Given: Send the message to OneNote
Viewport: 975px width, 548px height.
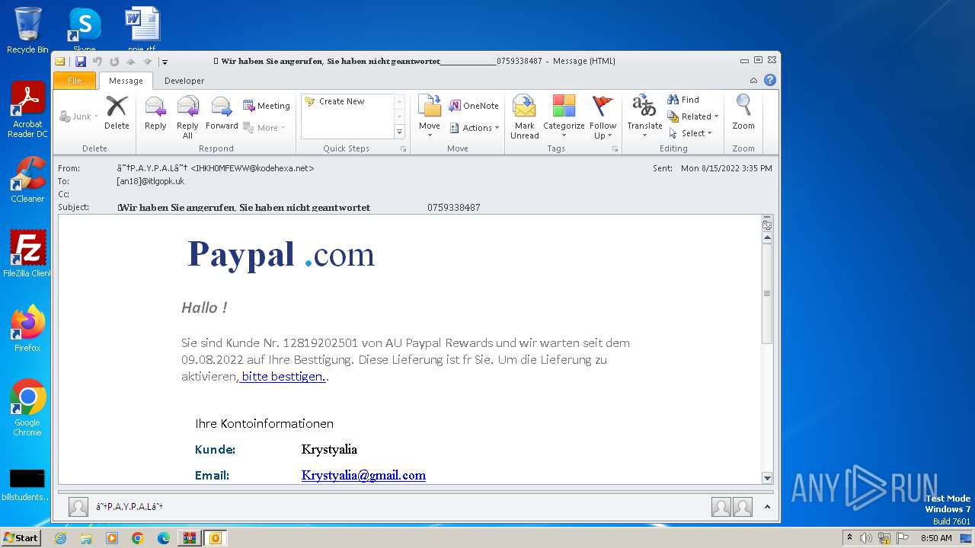Looking at the screenshot, I should pos(474,106).
